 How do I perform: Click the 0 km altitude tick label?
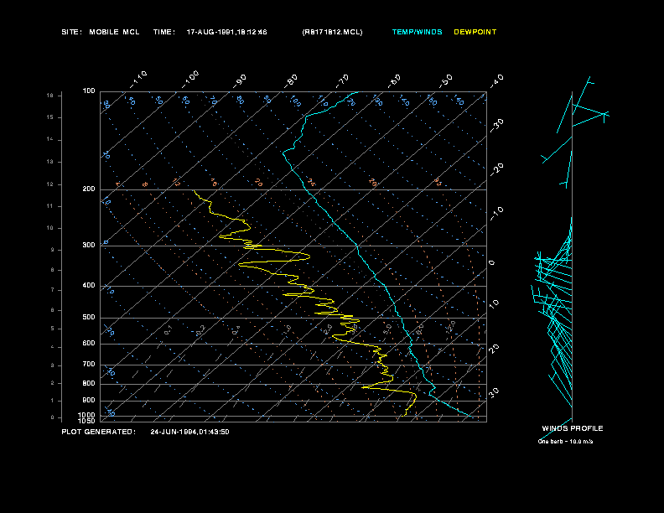pyautogui.click(x=53, y=417)
